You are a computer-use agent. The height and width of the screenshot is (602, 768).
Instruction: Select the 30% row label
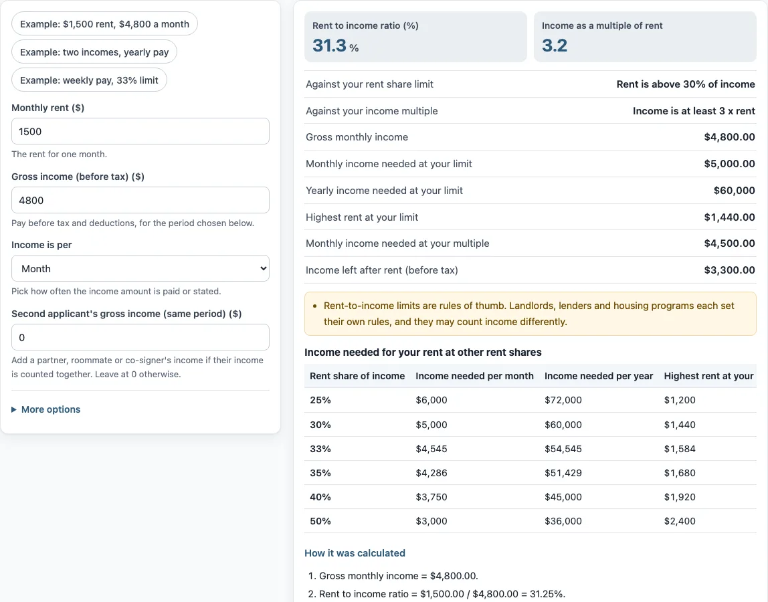coord(320,425)
